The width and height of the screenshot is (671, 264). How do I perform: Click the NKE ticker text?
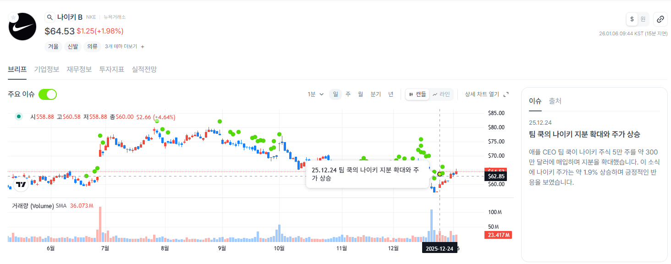[91, 17]
